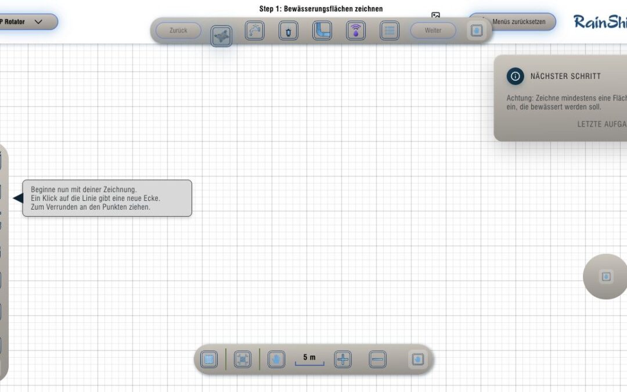Click the image icon above the toolbar
The image size is (627, 392).
pos(435,15)
